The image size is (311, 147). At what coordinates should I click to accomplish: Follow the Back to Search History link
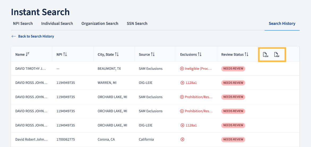click(x=36, y=36)
